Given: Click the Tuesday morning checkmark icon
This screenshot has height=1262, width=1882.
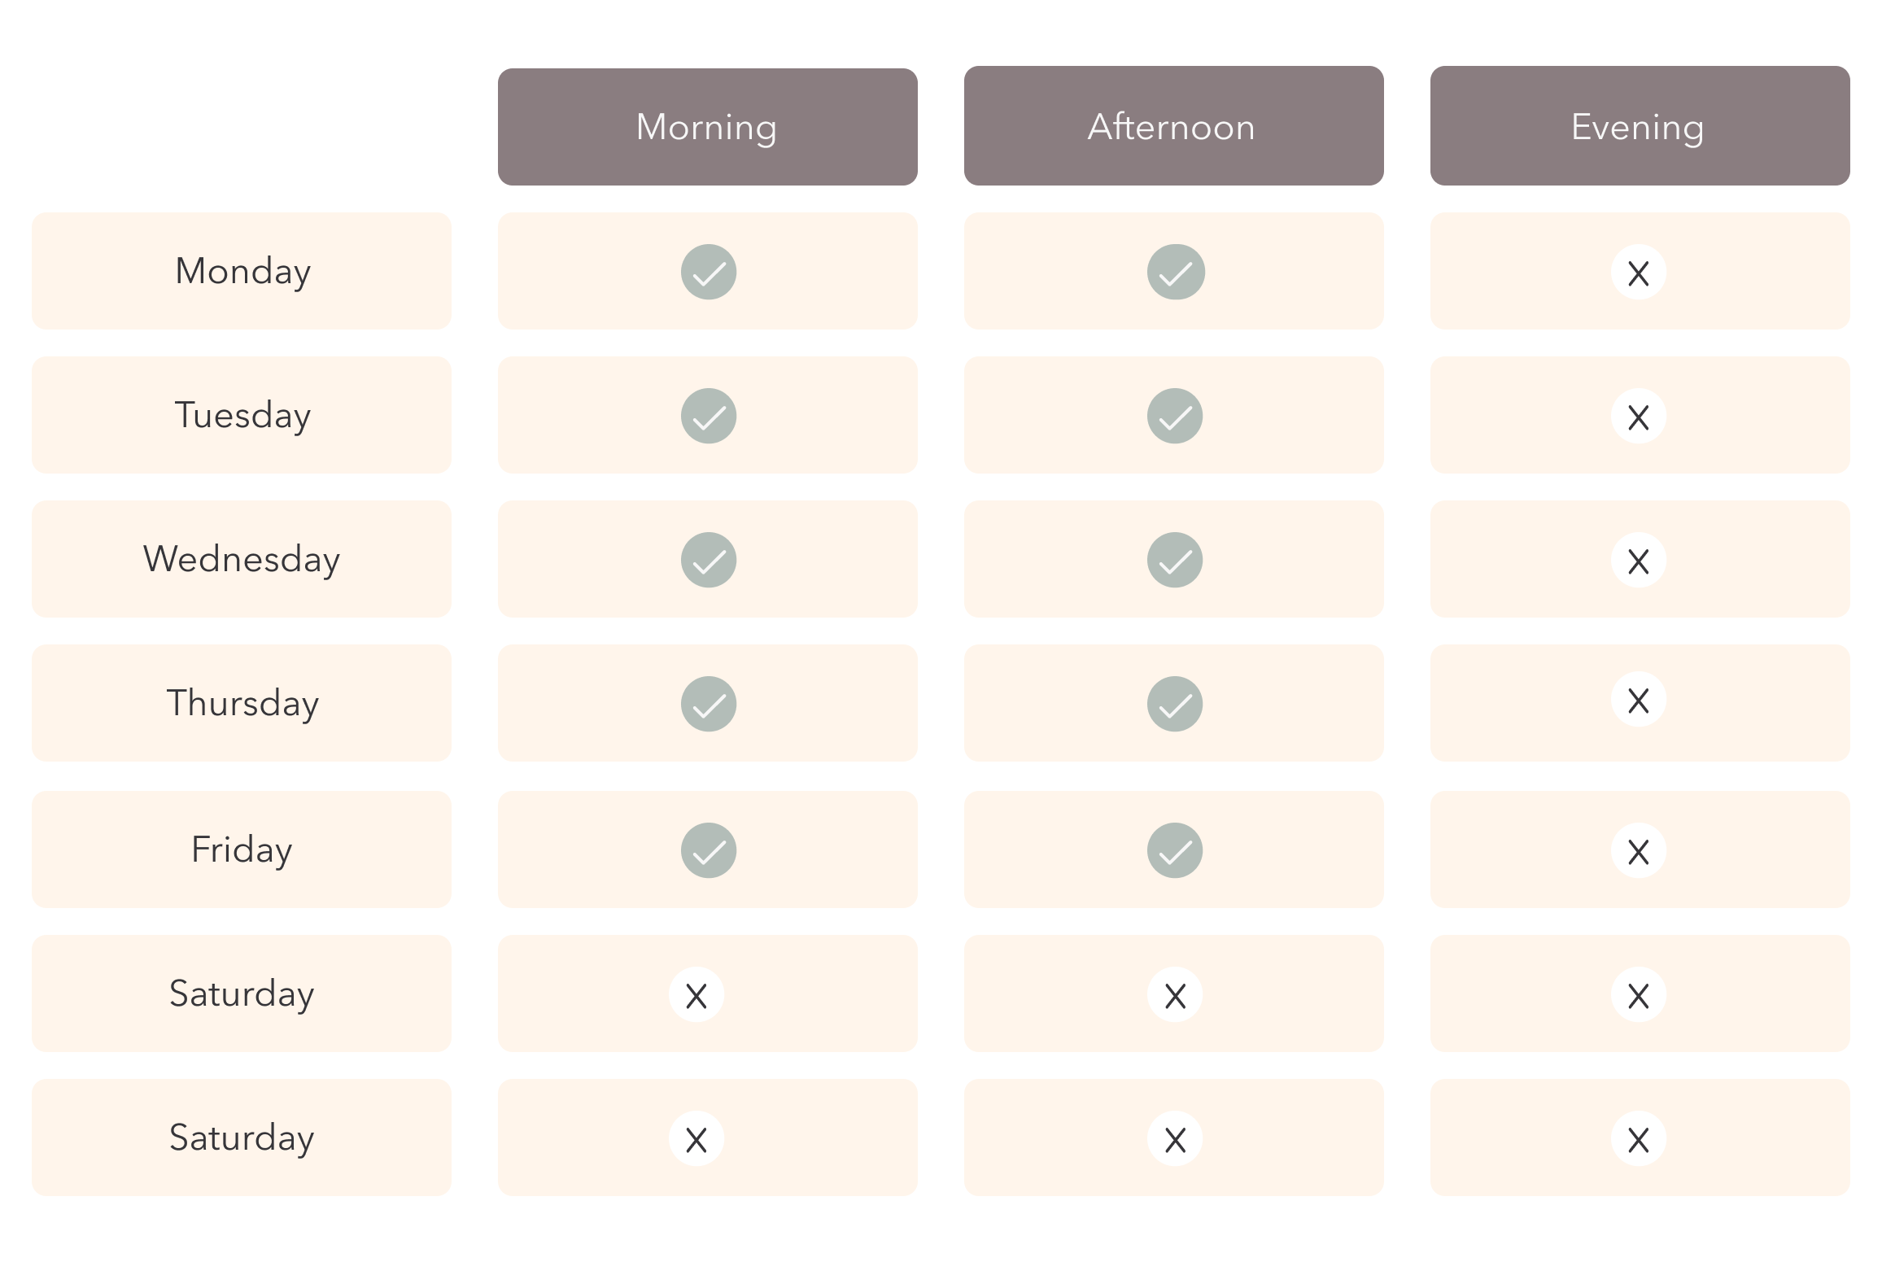Looking at the screenshot, I should [x=709, y=416].
